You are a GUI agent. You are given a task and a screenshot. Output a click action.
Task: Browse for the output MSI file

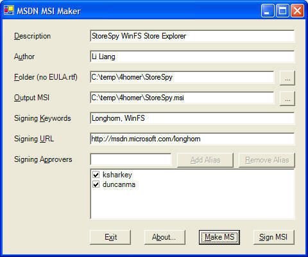coord(287,98)
